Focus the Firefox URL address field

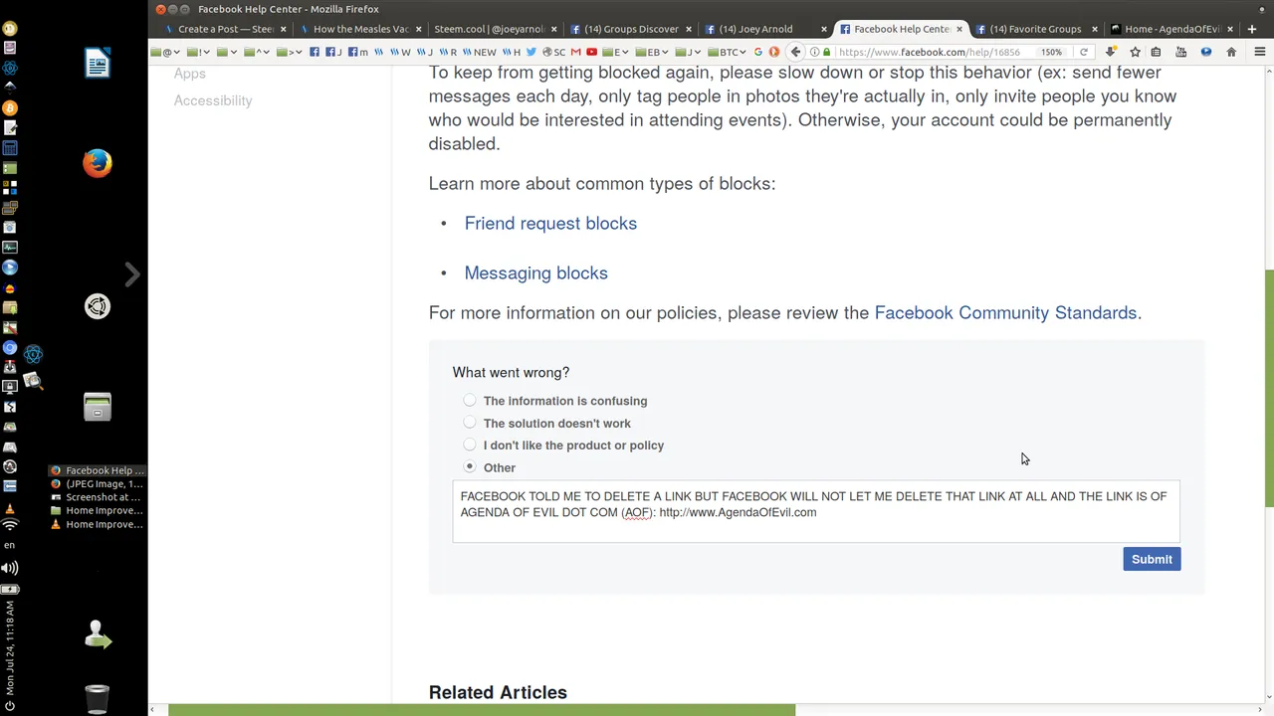coord(929,52)
